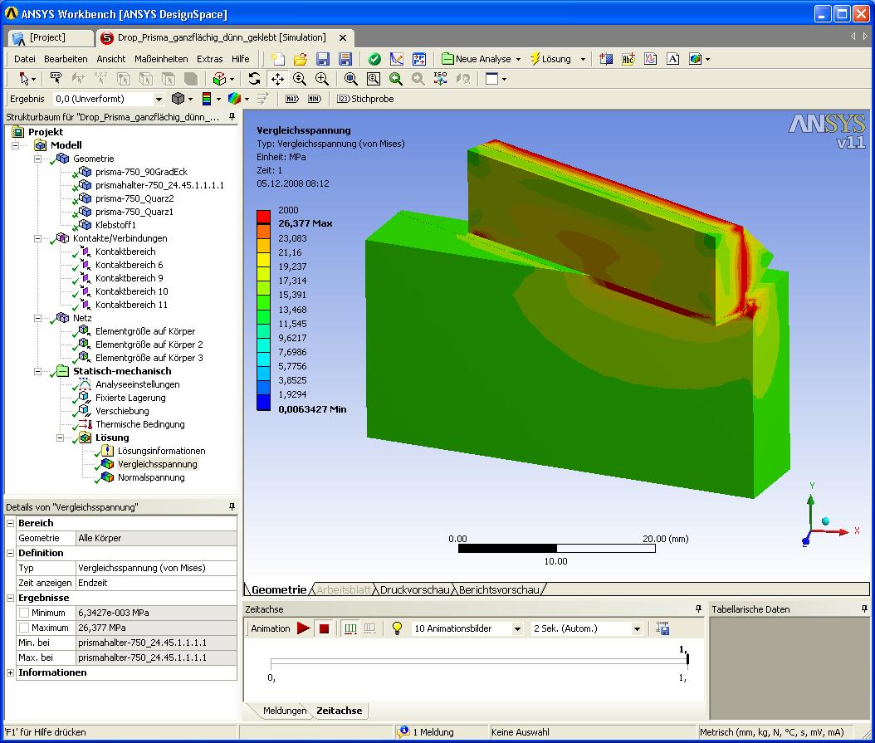Image resolution: width=875 pixels, height=743 pixels.
Task: Play the result animation
Action: coord(303,628)
